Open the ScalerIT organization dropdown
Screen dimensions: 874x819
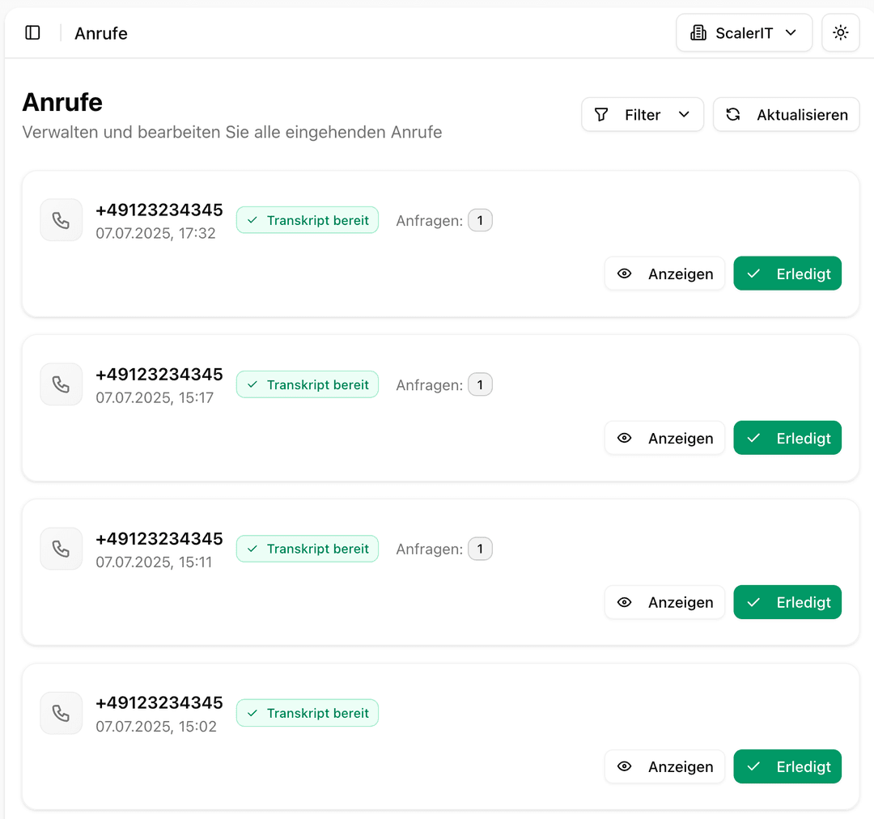[744, 33]
